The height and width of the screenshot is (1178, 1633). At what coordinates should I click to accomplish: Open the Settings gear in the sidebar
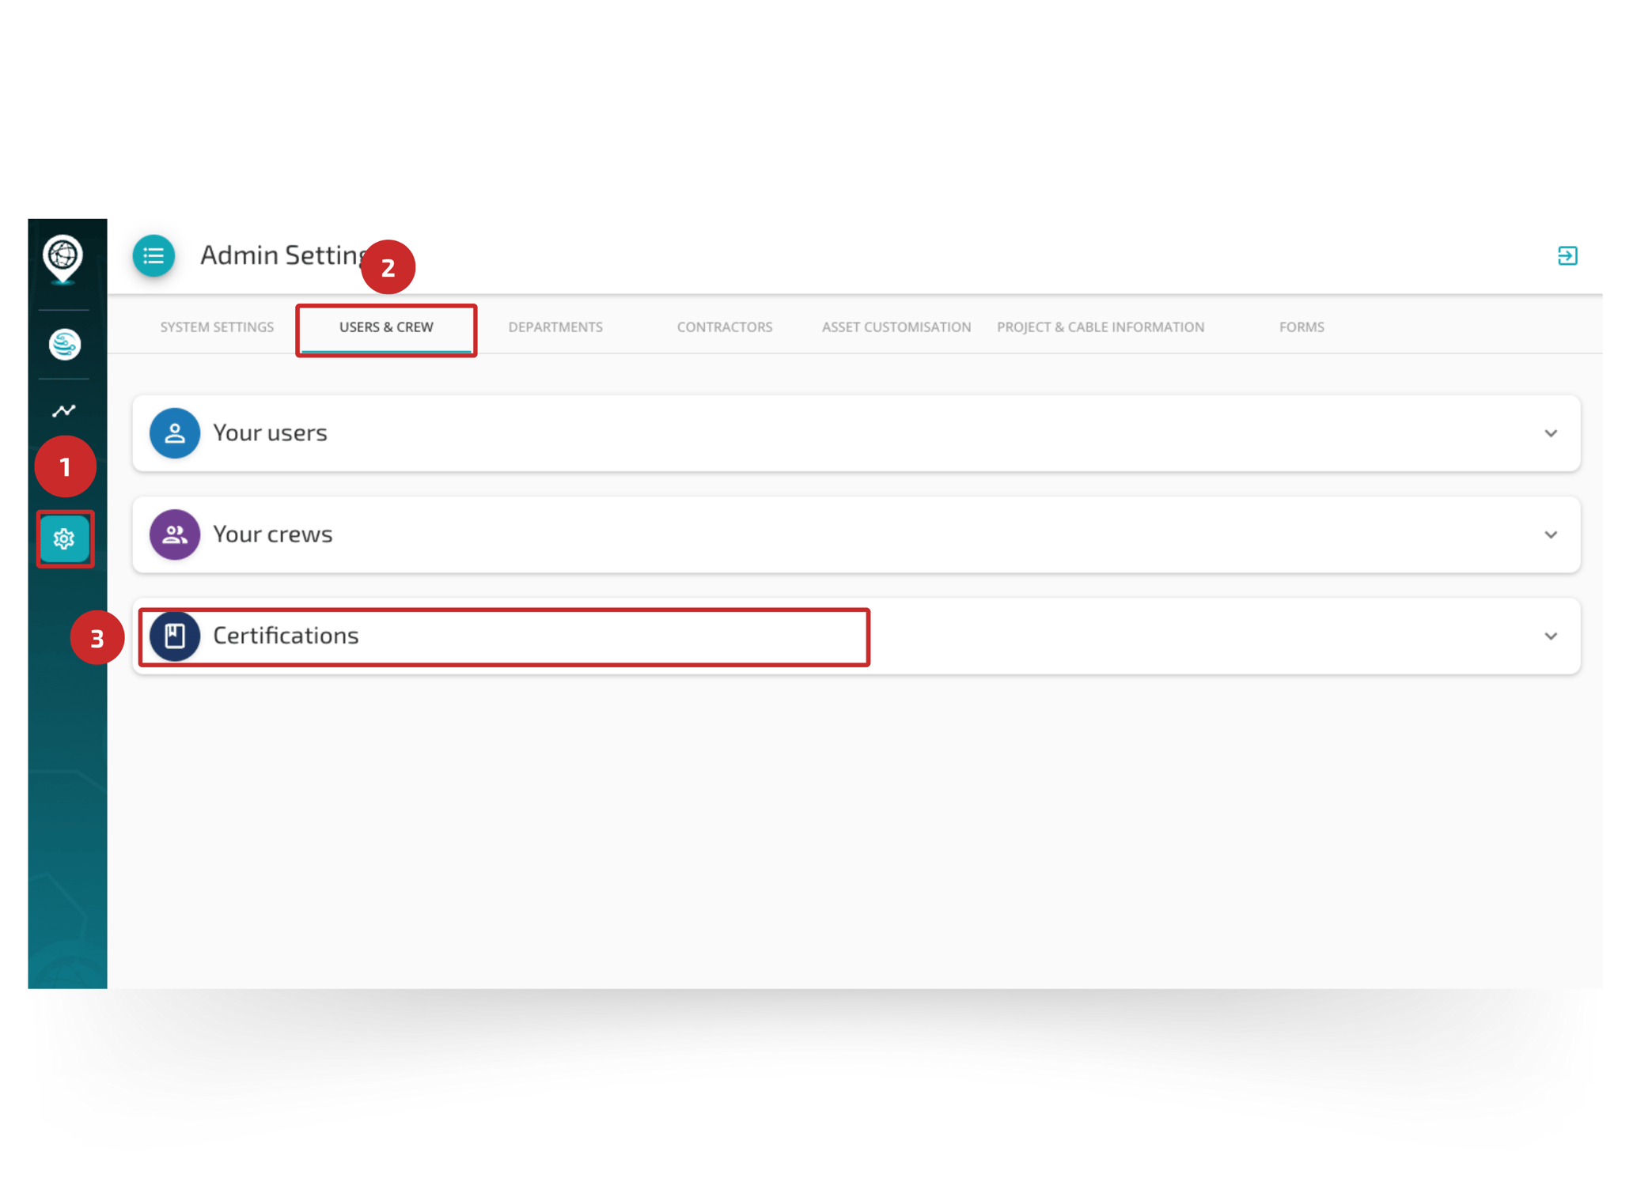[x=66, y=540]
